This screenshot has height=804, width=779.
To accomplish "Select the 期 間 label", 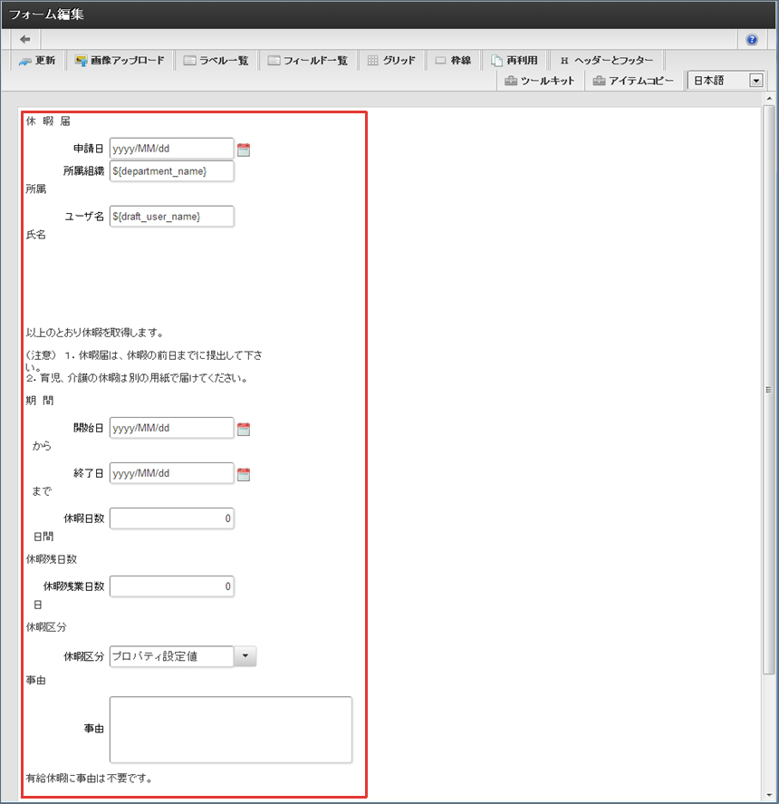I will [40, 401].
